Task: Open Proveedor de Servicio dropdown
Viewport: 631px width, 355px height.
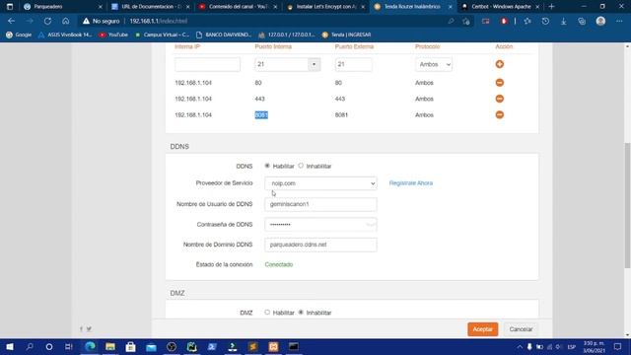Action: coord(320,183)
